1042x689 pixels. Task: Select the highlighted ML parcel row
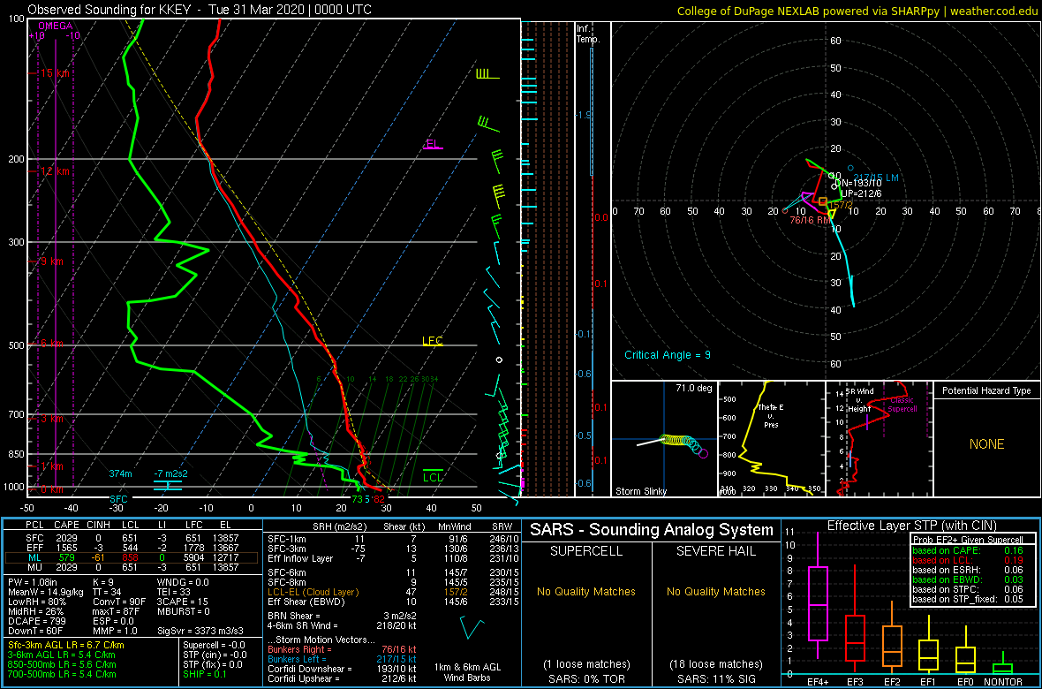[x=133, y=556]
